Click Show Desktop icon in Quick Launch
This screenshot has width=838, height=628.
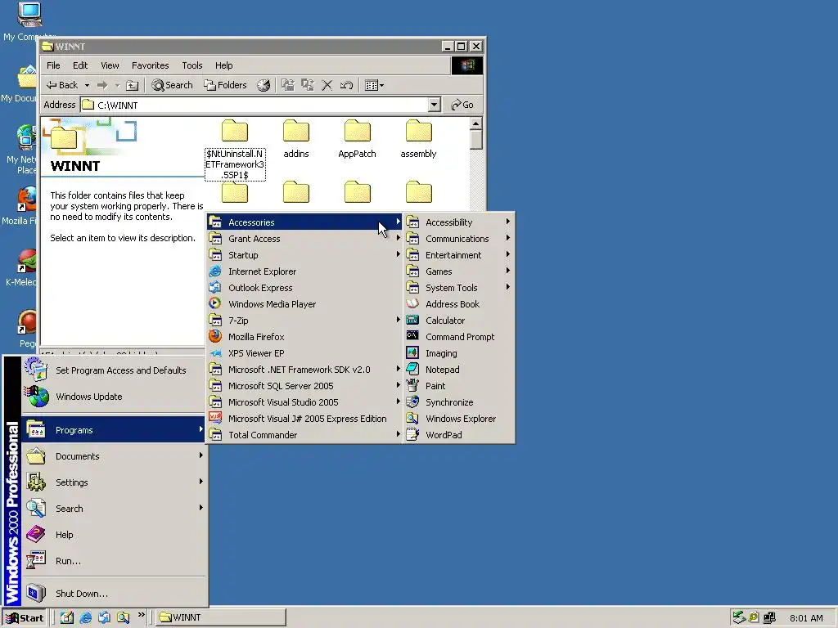click(67, 618)
